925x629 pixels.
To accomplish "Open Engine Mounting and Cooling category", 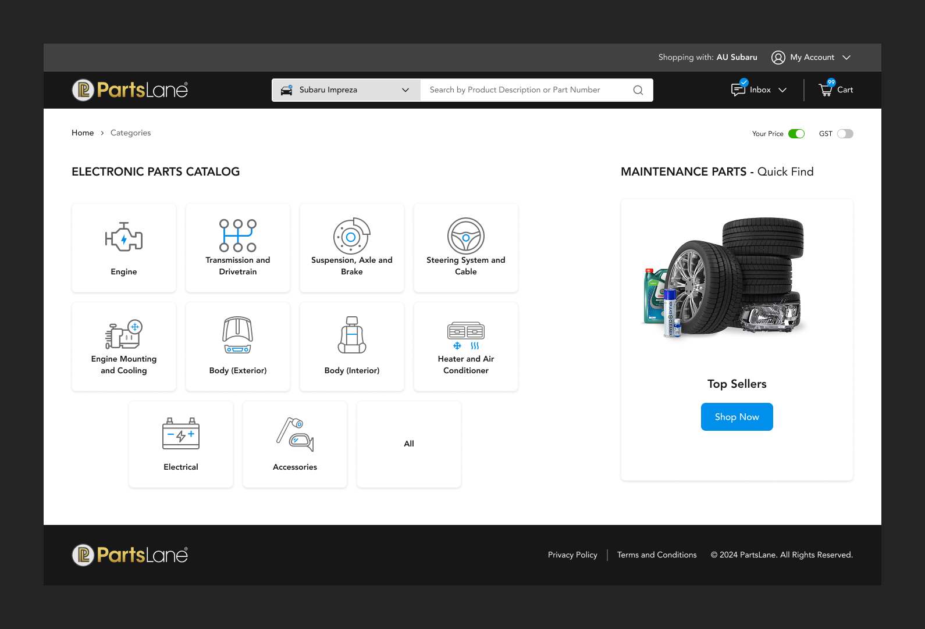I will (123, 347).
